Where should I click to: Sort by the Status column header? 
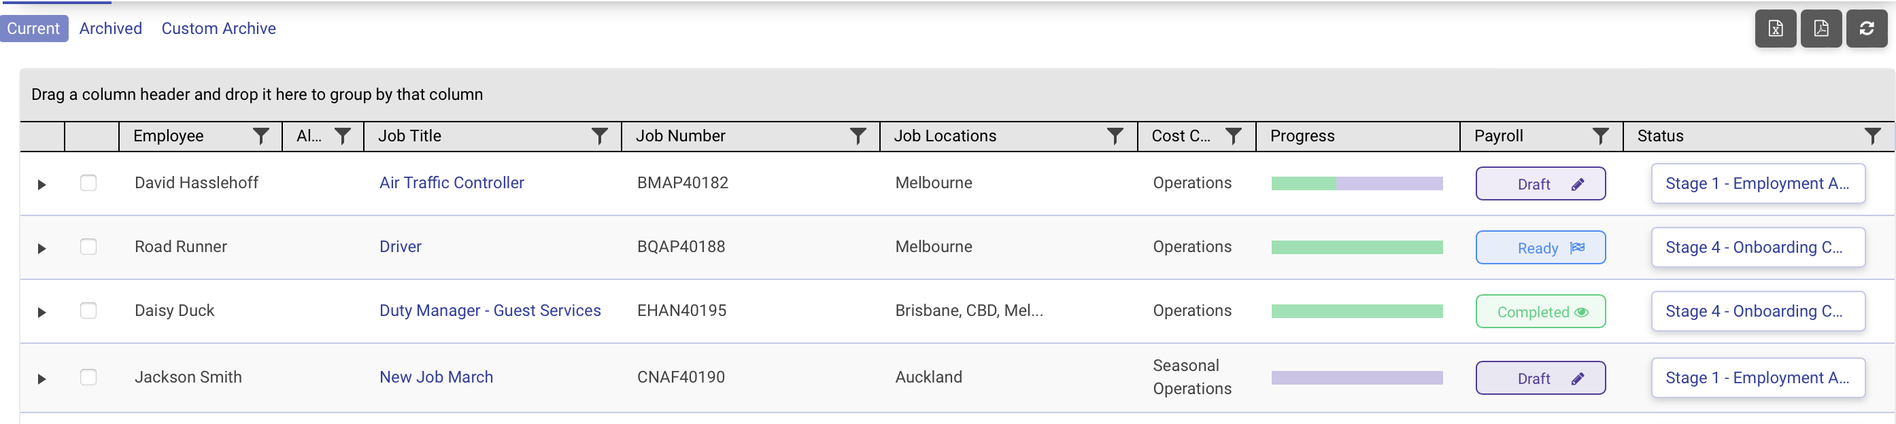1660,136
